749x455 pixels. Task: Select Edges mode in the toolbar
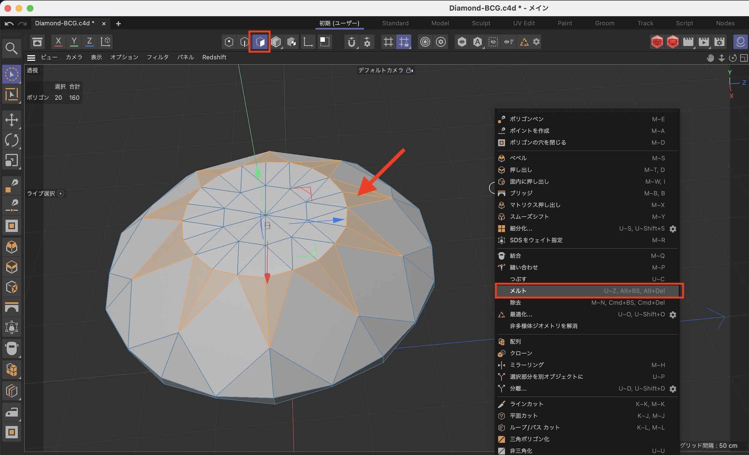pyautogui.click(x=244, y=42)
